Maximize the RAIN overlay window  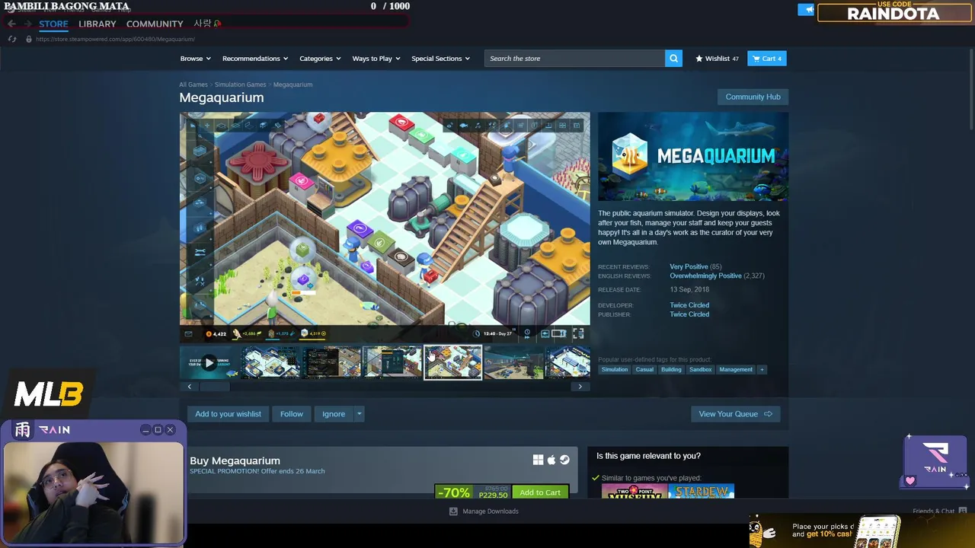pyautogui.click(x=158, y=430)
